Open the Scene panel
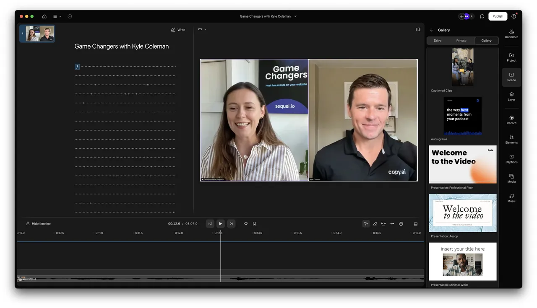This screenshot has height=308, width=537. click(511, 77)
